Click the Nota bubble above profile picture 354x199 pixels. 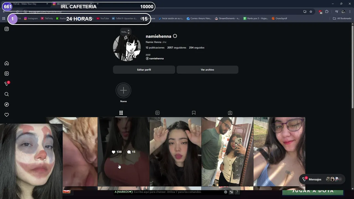click(125, 32)
